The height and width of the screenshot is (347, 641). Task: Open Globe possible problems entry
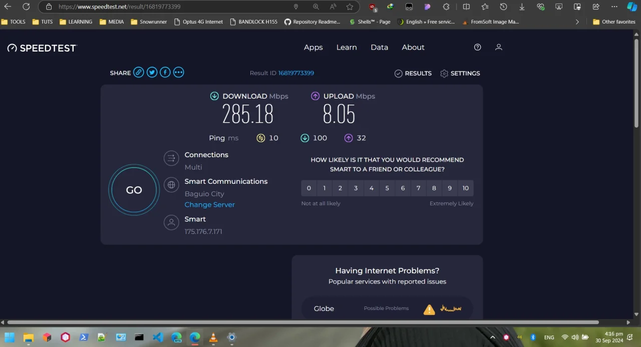click(x=387, y=308)
